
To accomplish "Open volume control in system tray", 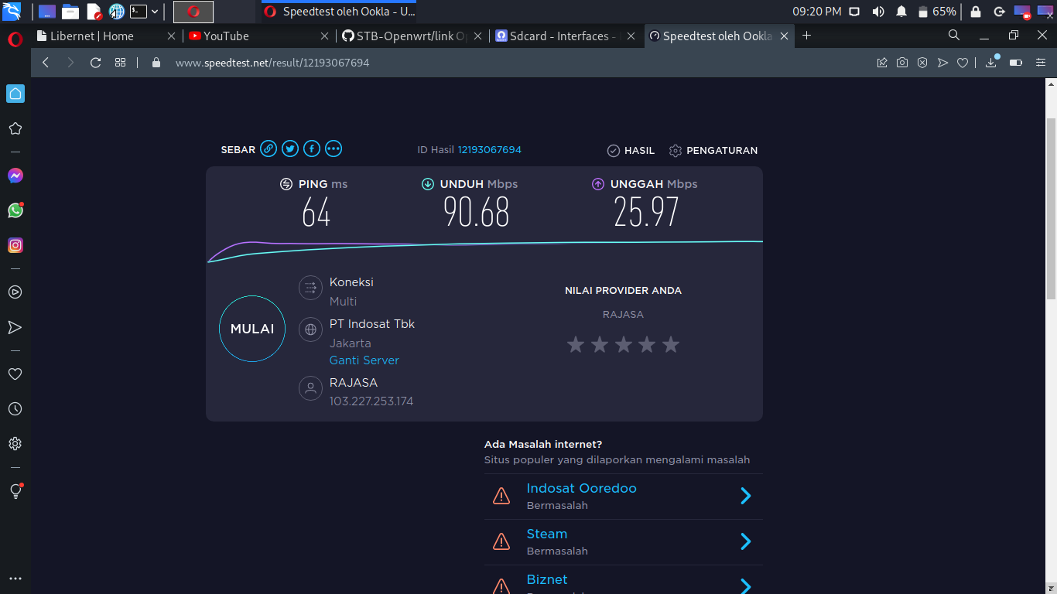I will click(x=878, y=12).
